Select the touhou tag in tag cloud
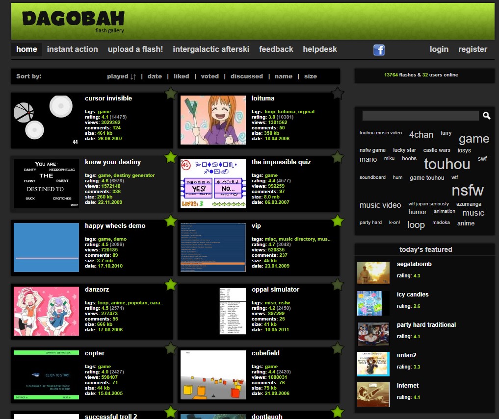This screenshot has height=419, width=499. (447, 164)
